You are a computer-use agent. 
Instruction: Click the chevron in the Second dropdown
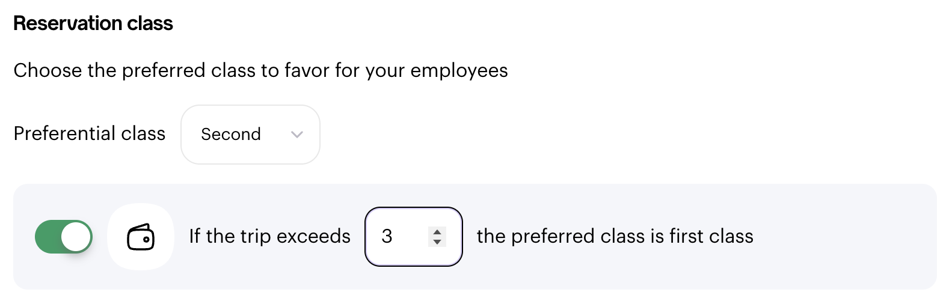click(x=296, y=135)
